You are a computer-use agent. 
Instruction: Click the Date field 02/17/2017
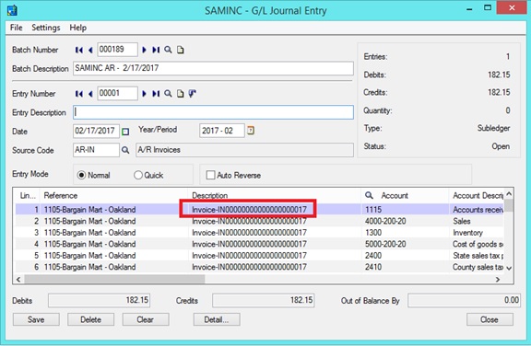(x=96, y=131)
